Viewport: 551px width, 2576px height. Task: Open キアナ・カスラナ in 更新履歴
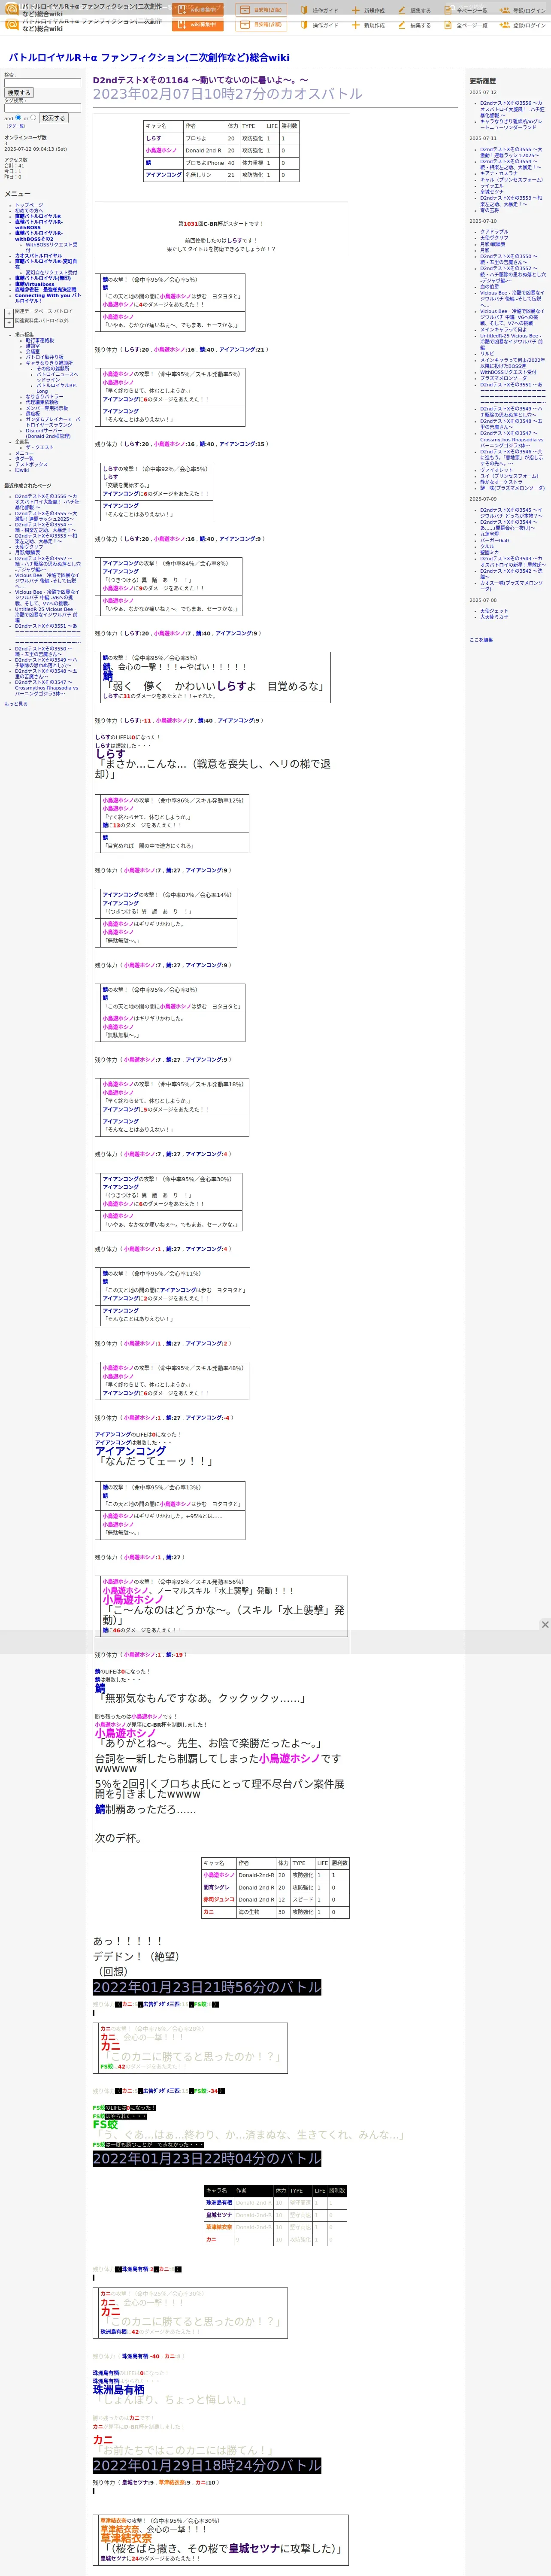pos(499,173)
